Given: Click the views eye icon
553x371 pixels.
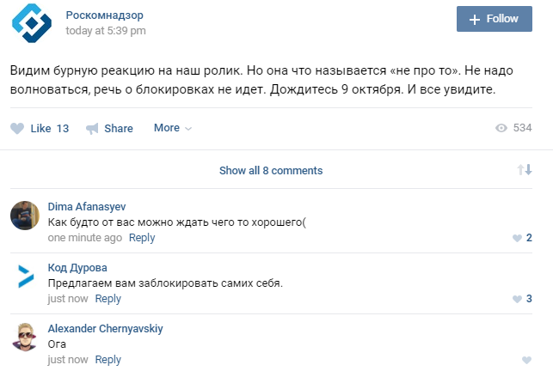Looking at the screenshot, I should click(501, 128).
